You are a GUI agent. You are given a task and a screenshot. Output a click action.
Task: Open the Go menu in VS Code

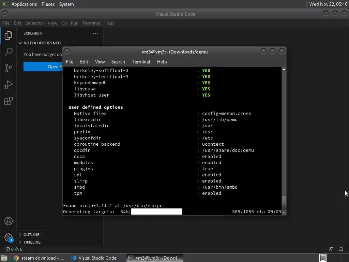(x=64, y=23)
